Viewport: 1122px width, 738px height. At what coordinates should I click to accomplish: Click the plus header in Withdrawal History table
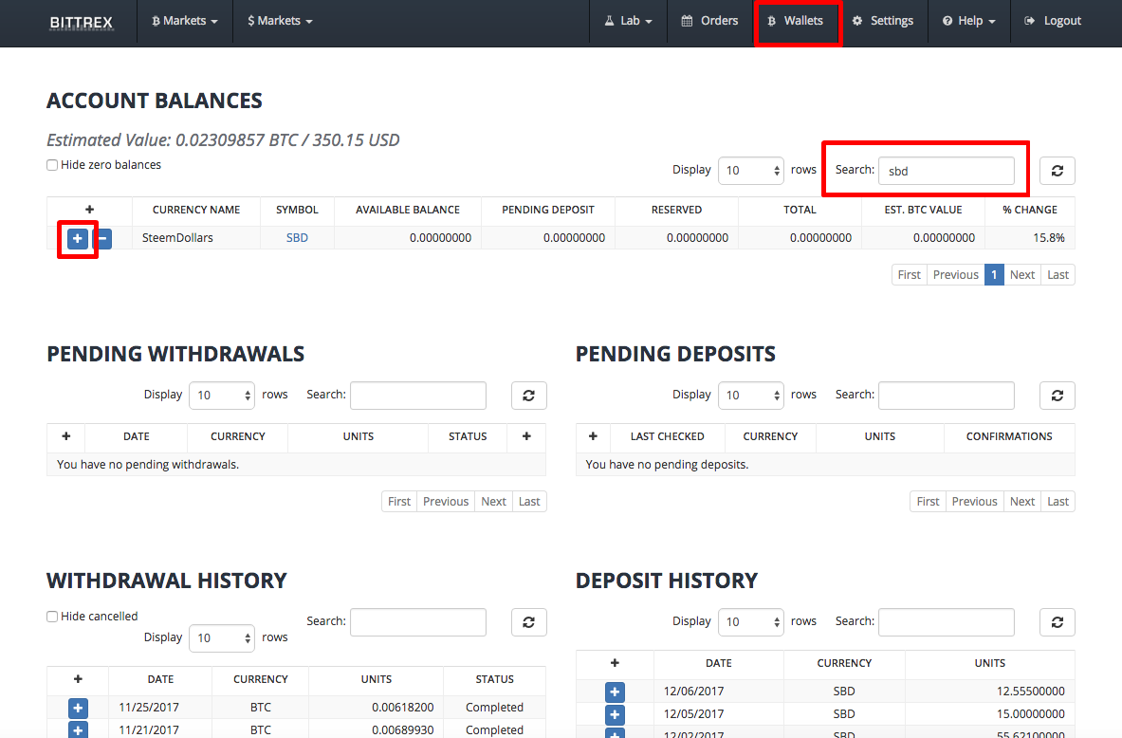pos(78,678)
